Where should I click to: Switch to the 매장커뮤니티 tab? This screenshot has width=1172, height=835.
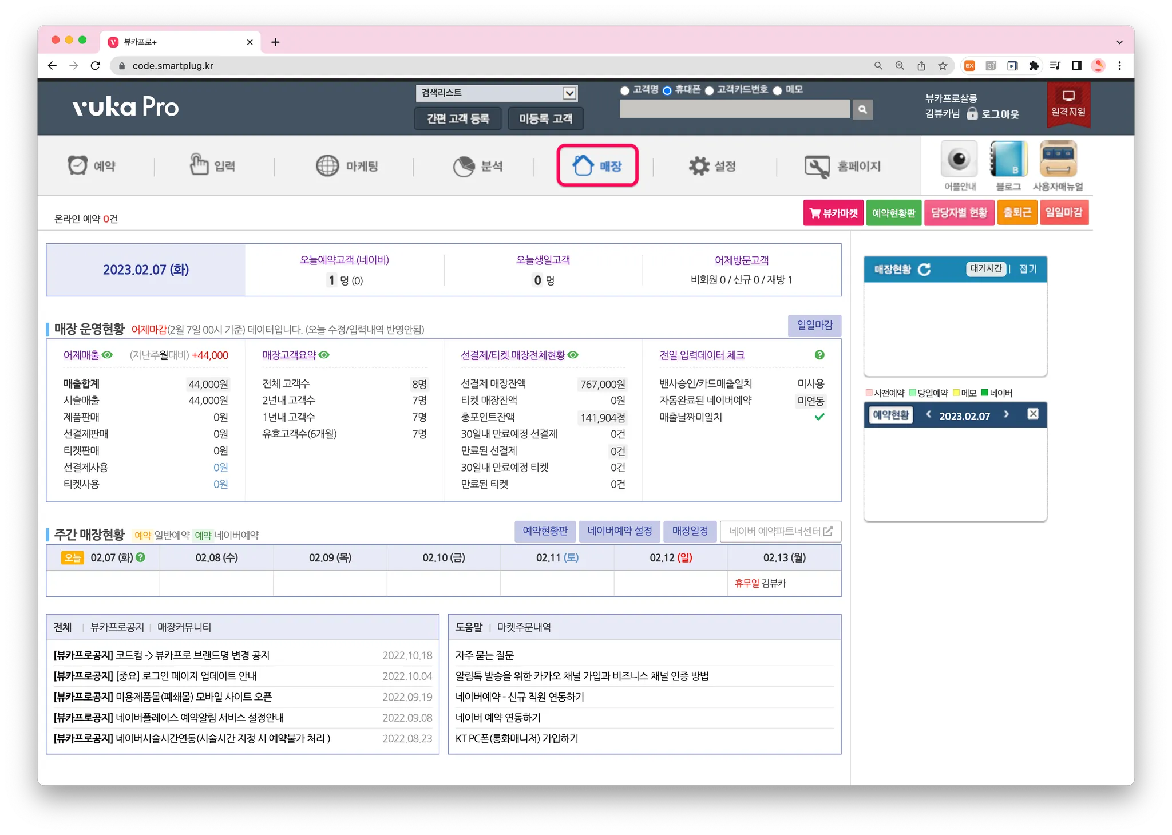[x=184, y=627]
